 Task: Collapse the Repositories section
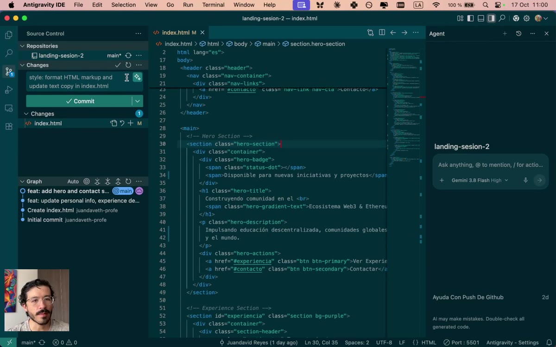tap(22, 46)
